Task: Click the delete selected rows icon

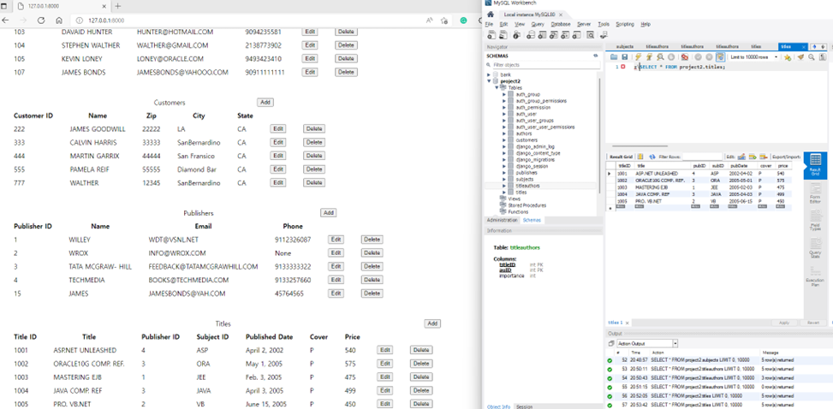Action: 764,157
